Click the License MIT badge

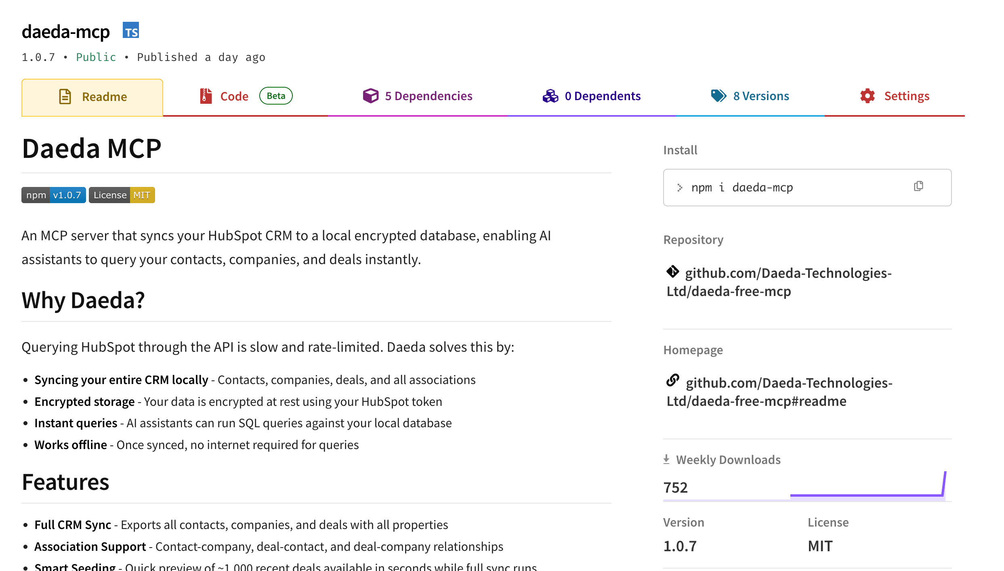click(121, 195)
